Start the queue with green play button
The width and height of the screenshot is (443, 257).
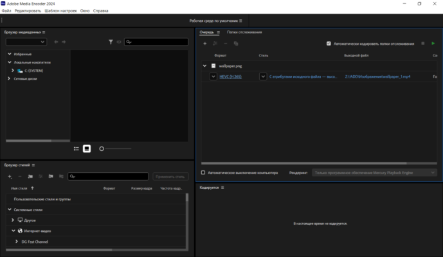point(433,43)
